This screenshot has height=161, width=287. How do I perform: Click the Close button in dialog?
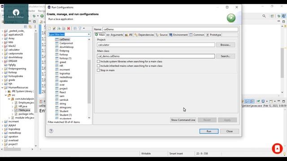[x=230, y=131]
